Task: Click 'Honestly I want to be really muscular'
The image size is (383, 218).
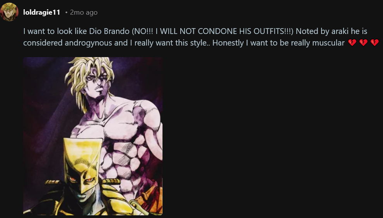Action: tap(279, 43)
